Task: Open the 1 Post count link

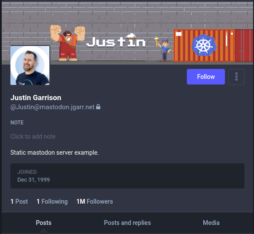Action: [19, 201]
